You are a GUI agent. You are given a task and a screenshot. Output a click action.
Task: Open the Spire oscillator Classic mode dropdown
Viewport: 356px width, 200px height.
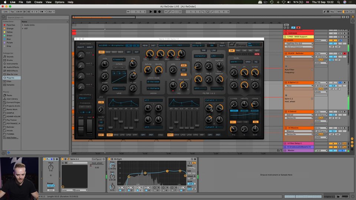coord(119,59)
